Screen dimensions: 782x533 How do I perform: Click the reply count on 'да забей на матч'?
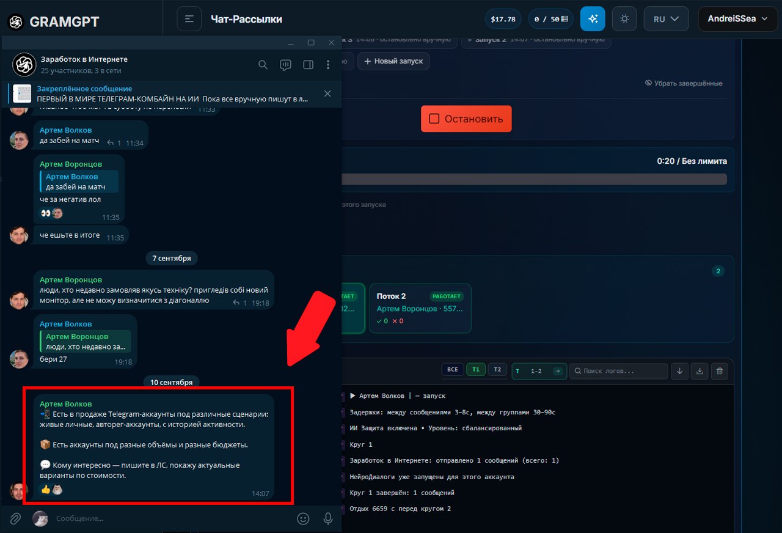pos(114,143)
